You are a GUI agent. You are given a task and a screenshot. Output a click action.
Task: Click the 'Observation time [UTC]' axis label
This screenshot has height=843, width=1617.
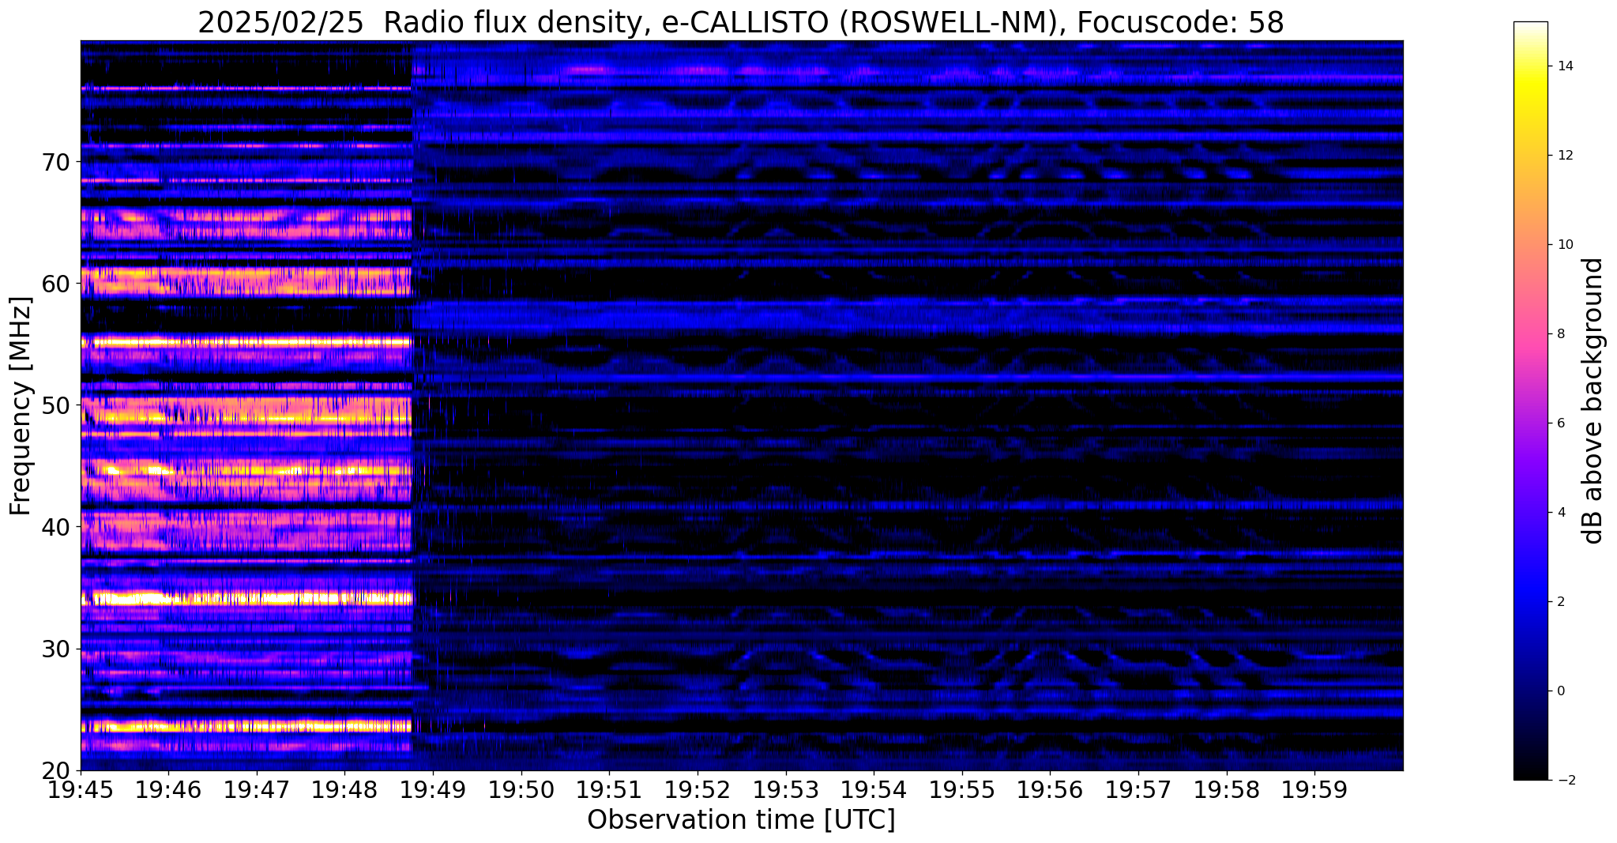click(x=741, y=820)
